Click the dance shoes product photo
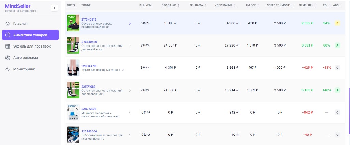Viewport: 350px width, 145px height. [x=73, y=68]
